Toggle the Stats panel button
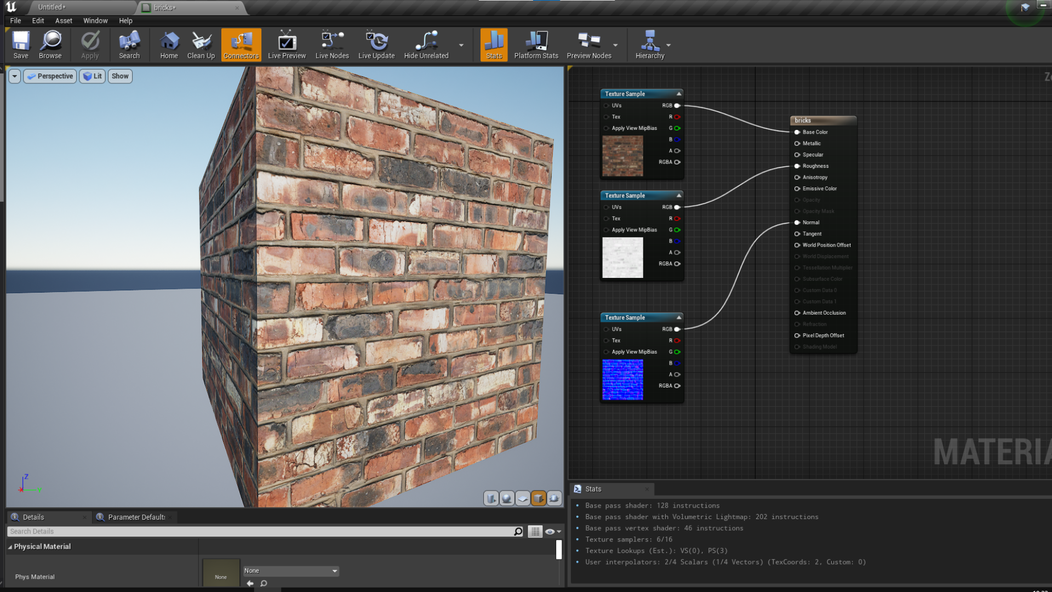 (494, 45)
